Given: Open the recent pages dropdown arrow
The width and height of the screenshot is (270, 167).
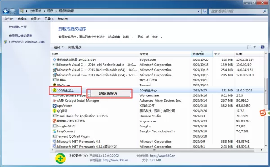Looking at the screenshot, I should [x=17, y=12].
